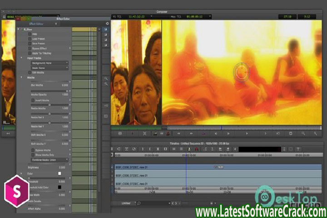327x218 pixels.
Task: Click the play button in Composer transport
Action: (247, 134)
